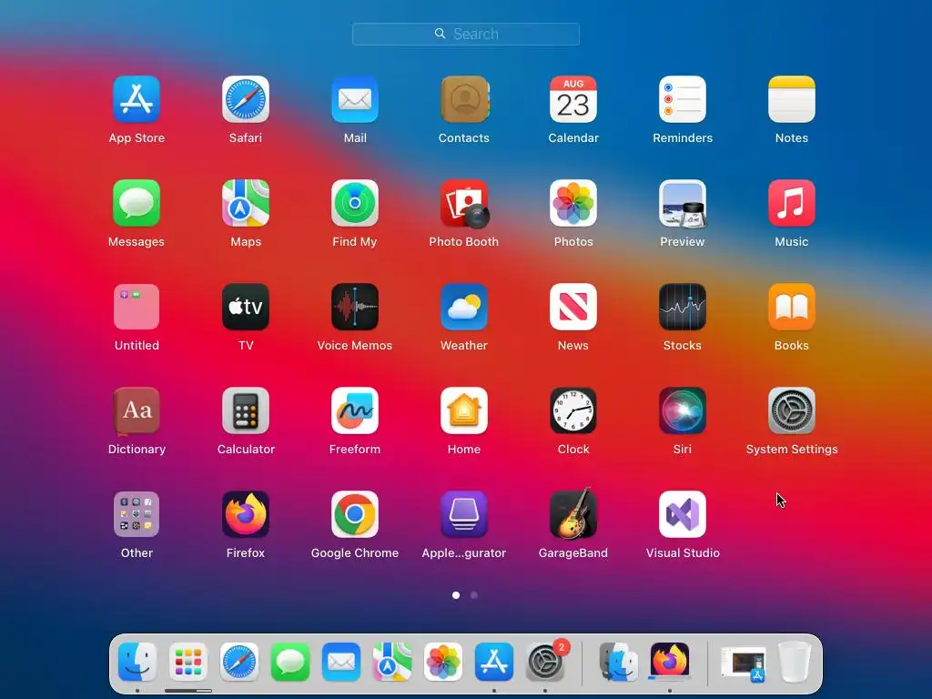Open System Settings from the Launchpad grid

[792, 410]
